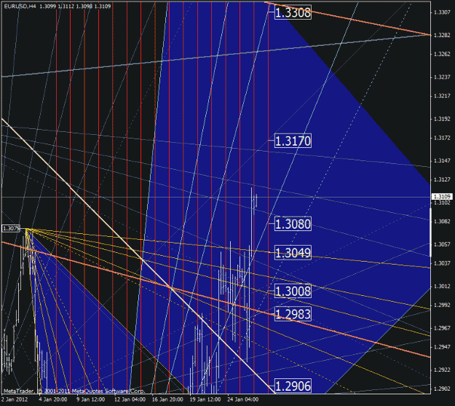Click the 9 Jan 12:00 time label

point(90,399)
